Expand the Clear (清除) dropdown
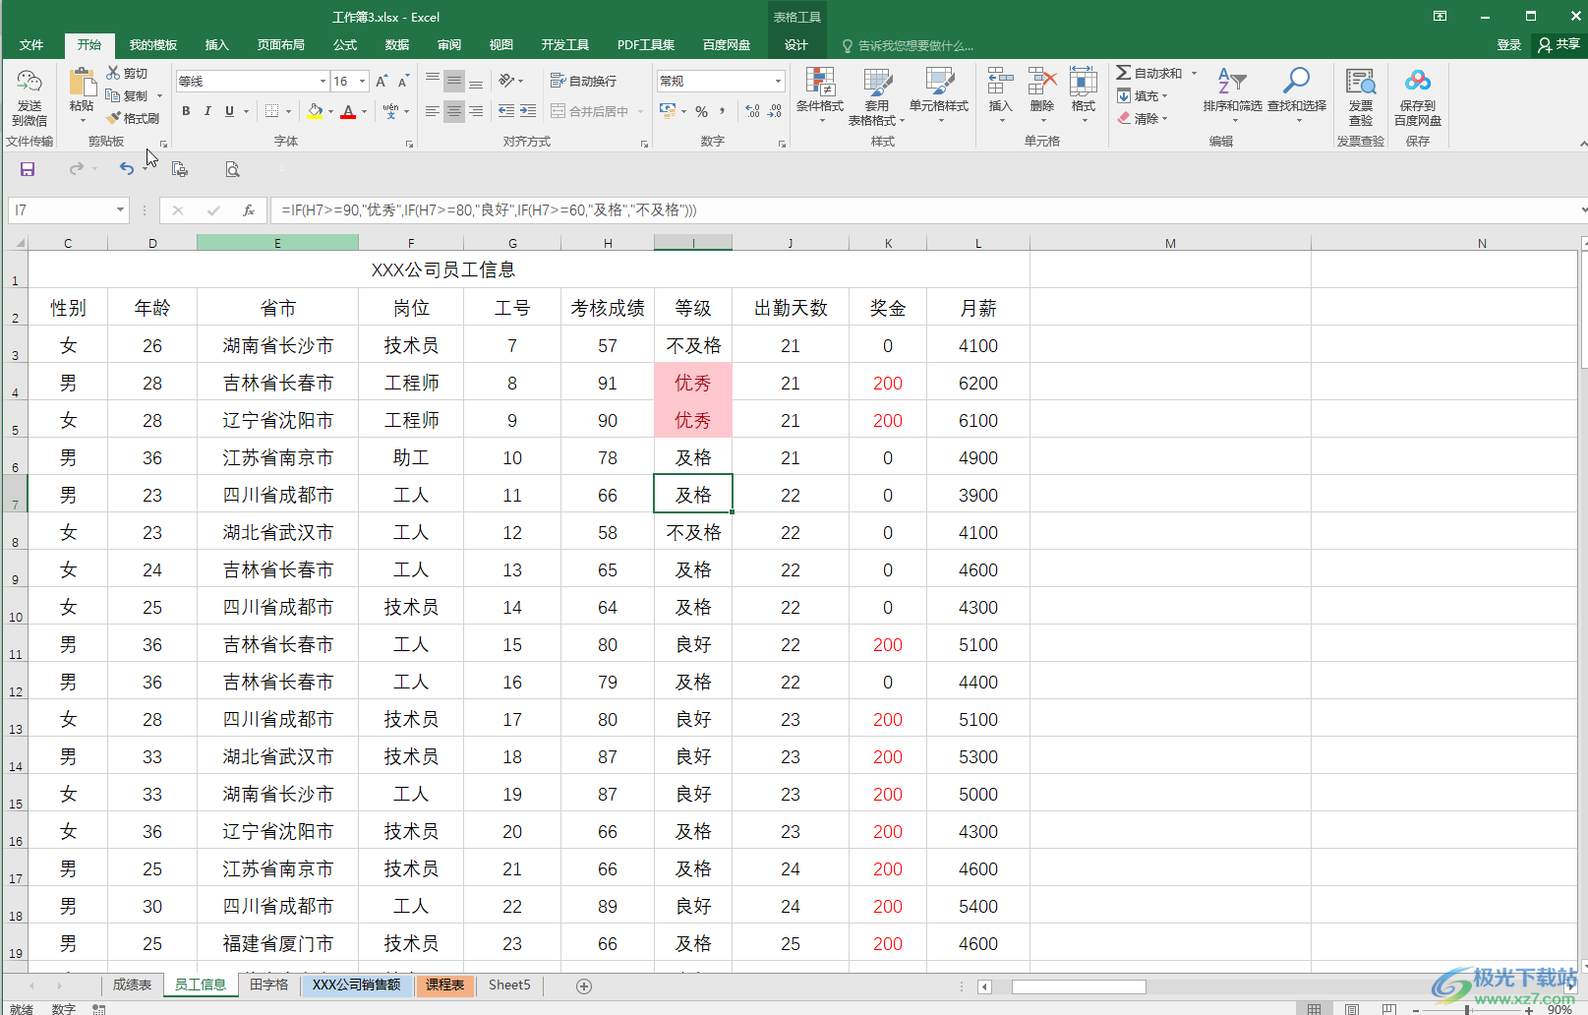This screenshot has width=1588, height=1015. [x=1165, y=118]
